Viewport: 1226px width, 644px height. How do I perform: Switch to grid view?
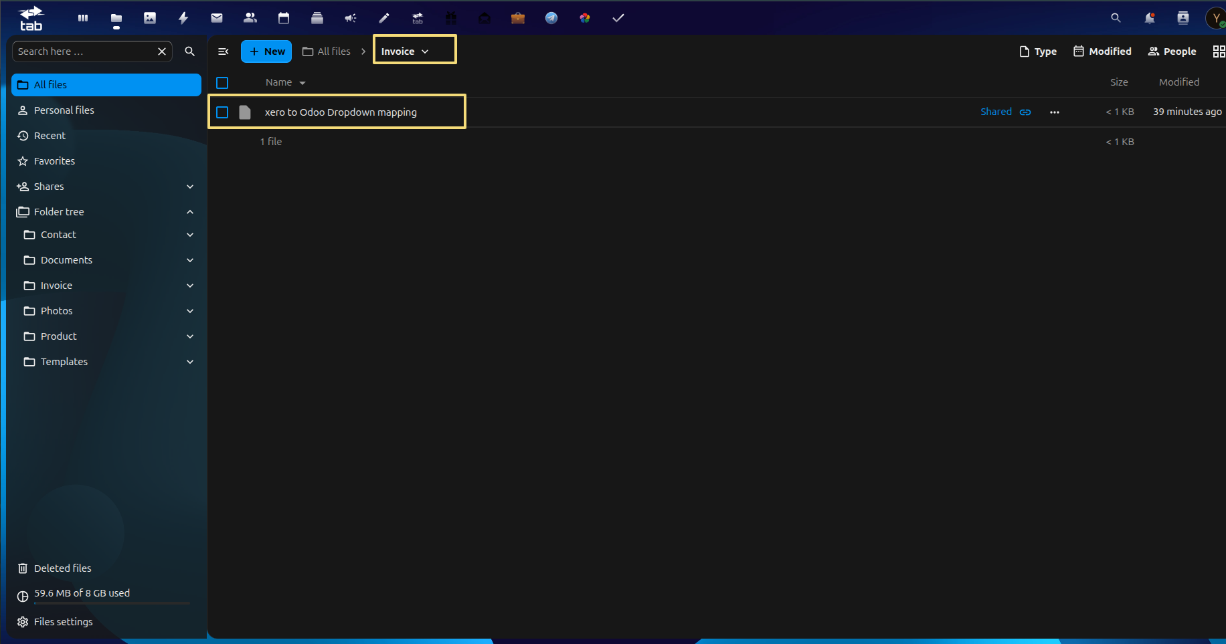[1219, 51]
